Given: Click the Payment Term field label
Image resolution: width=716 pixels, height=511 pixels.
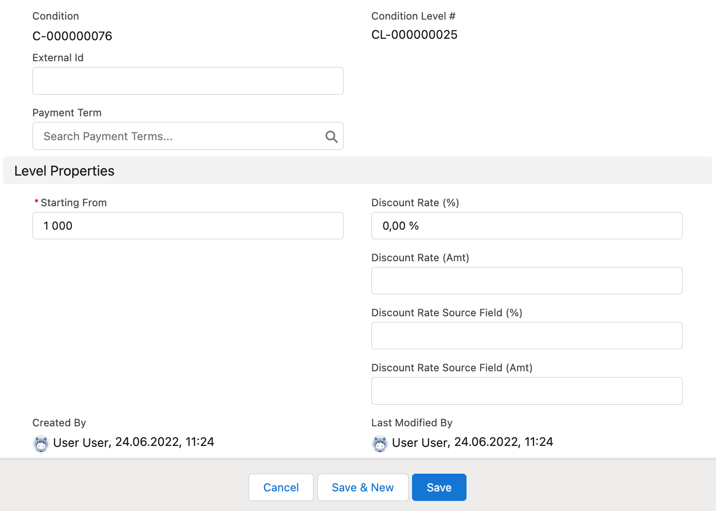Looking at the screenshot, I should [67, 113].
